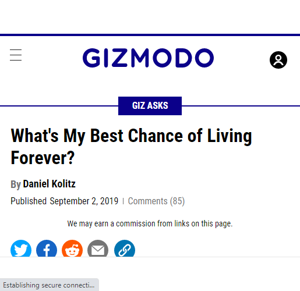Open the hamburger navigation menu
This screenshot has height=291, width=300.
(x=16, y=55)
